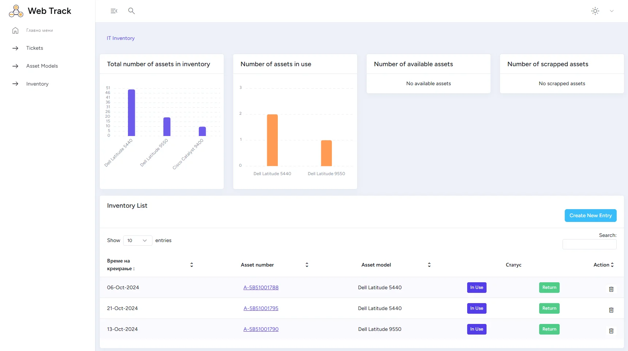Click the Web Track logo icon

[x=16, y=11]
